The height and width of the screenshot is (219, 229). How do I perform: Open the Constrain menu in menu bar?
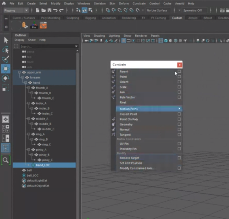(x=139, y=3)
